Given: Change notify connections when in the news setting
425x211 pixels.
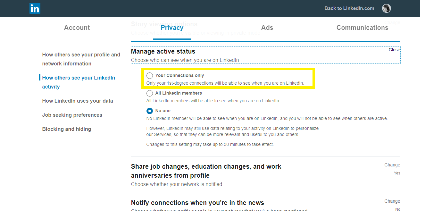Looking at the screenshot, I should point(392,201).
